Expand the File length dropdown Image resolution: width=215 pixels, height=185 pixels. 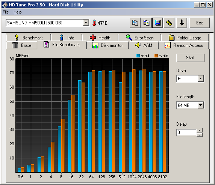click(x=201, y=105)
